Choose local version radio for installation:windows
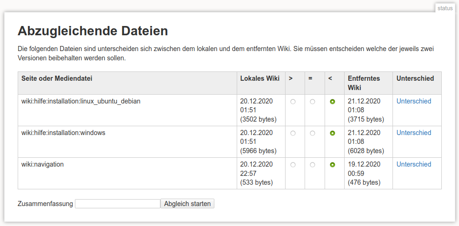Viewport: 459px width, 226px height. 293,133
